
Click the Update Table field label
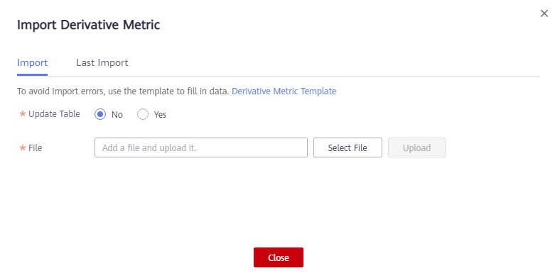click(54, 114)
